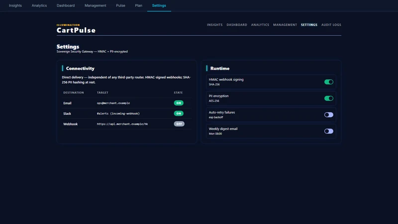Enable the Webhook destination OFF badge

(x=179, y=124)
